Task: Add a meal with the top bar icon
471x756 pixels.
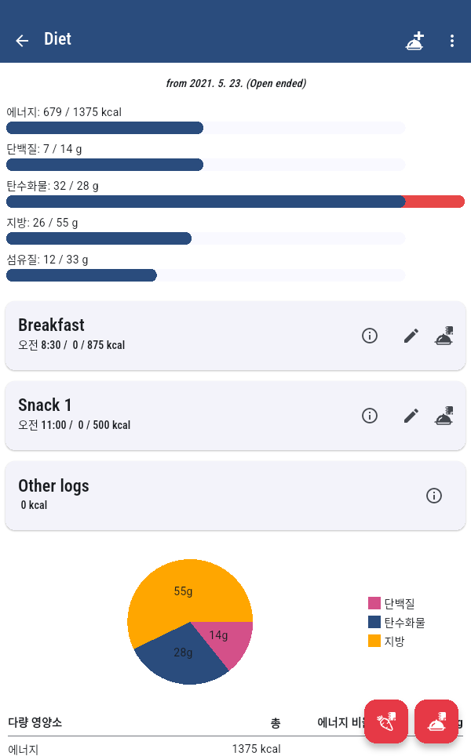Action: point(414,41)
